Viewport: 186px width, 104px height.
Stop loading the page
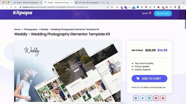tap(11, 7)
